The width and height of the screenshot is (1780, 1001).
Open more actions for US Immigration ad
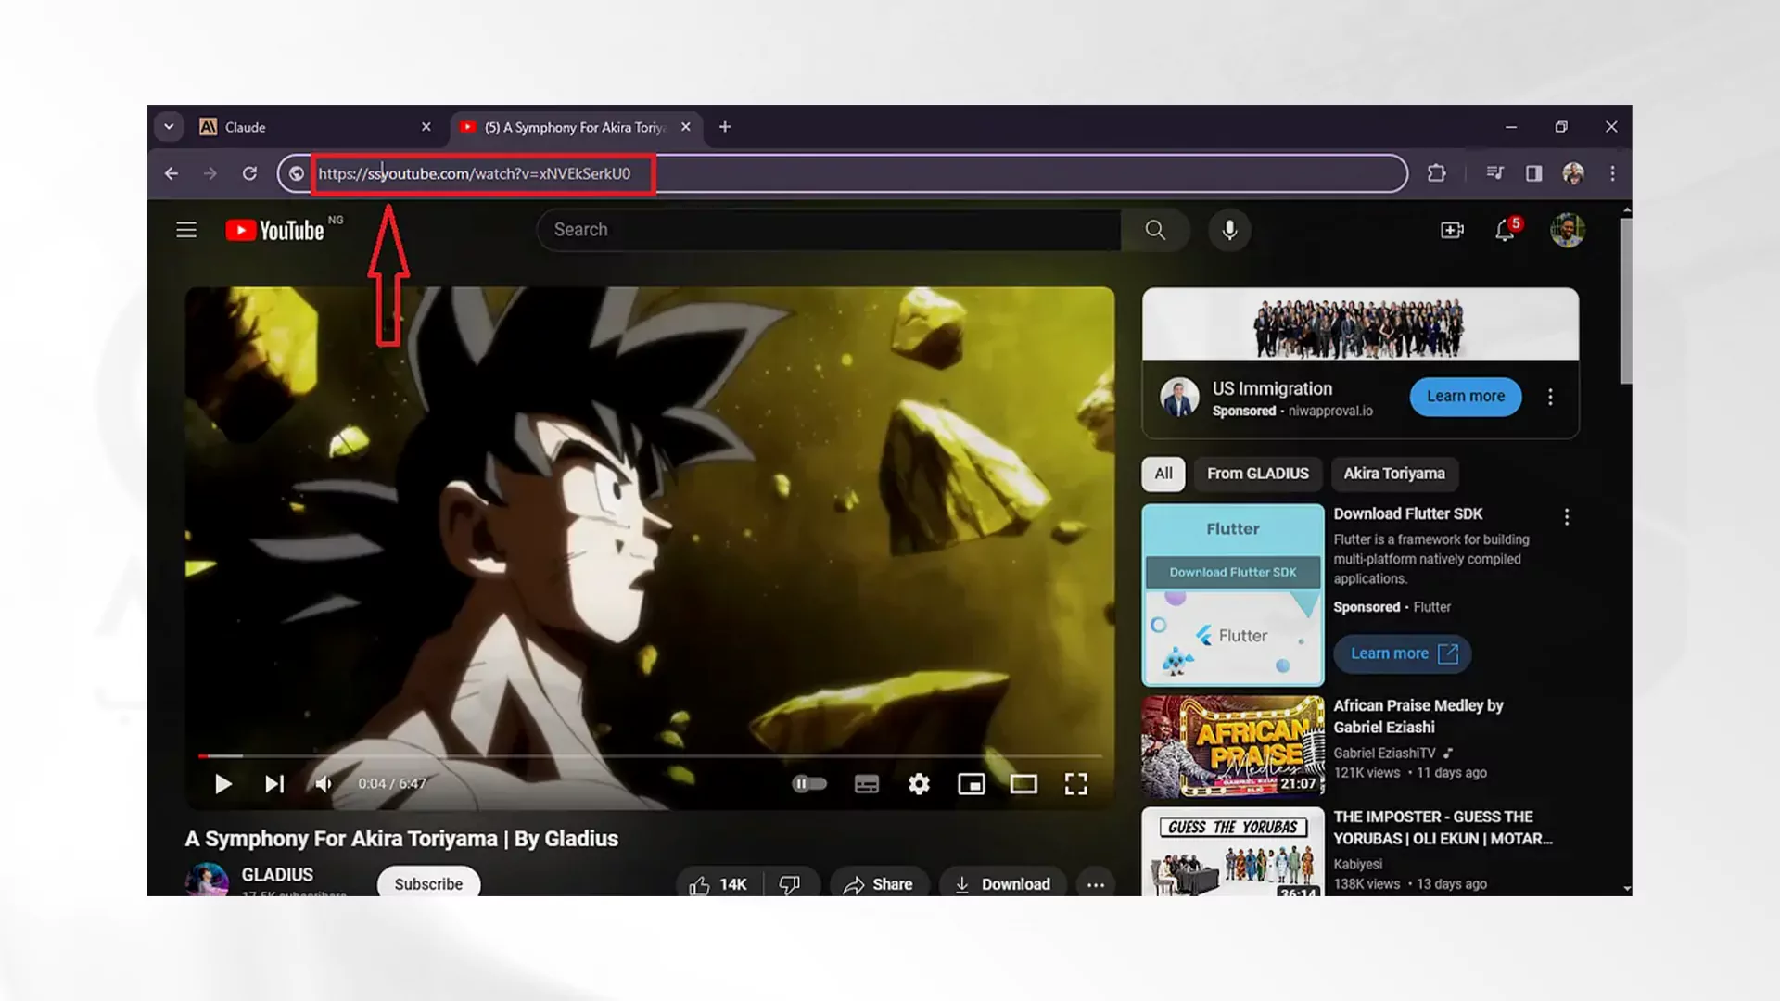[1550, 397]
